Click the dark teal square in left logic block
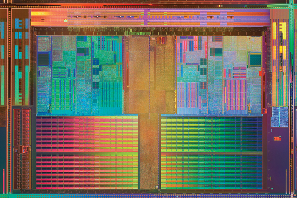The height and width of the screenshot is (198, 297). (43, 60)
